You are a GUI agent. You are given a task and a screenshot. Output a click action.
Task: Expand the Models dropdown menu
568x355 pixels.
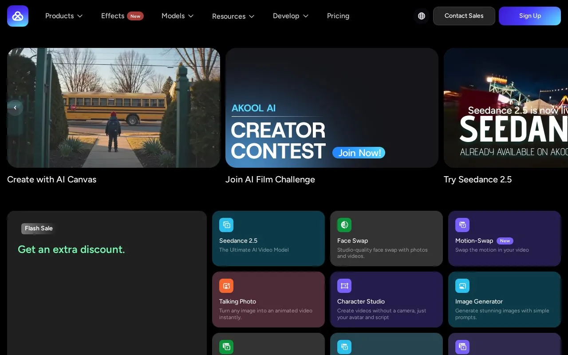pos(177,16)
